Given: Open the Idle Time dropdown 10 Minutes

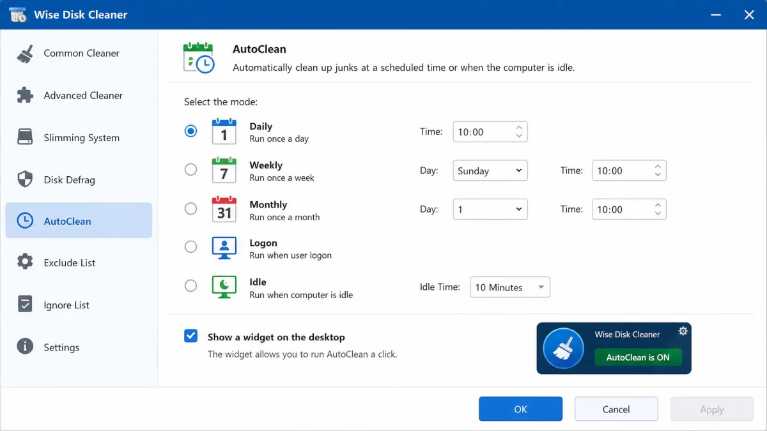Looking at the screenshot, I should pos(510,287).
